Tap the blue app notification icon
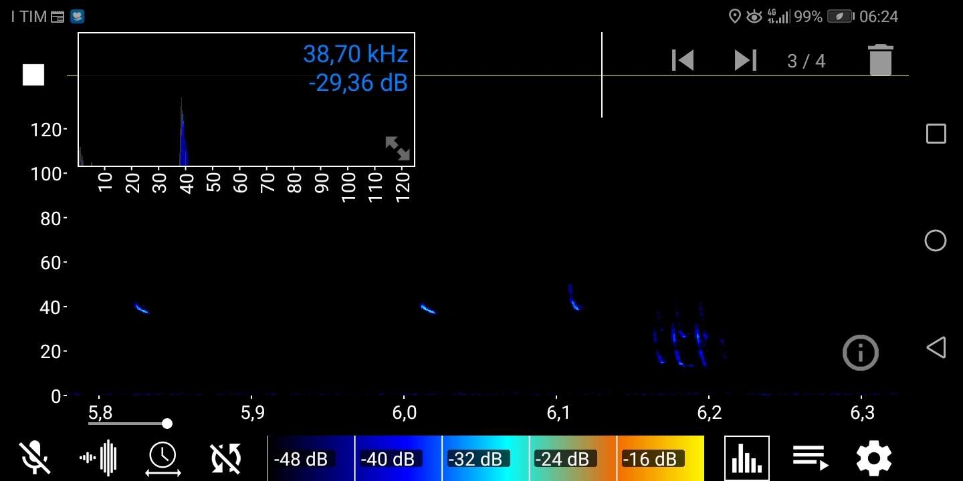This screenshot has width=963, height=481. click(77, 17)
